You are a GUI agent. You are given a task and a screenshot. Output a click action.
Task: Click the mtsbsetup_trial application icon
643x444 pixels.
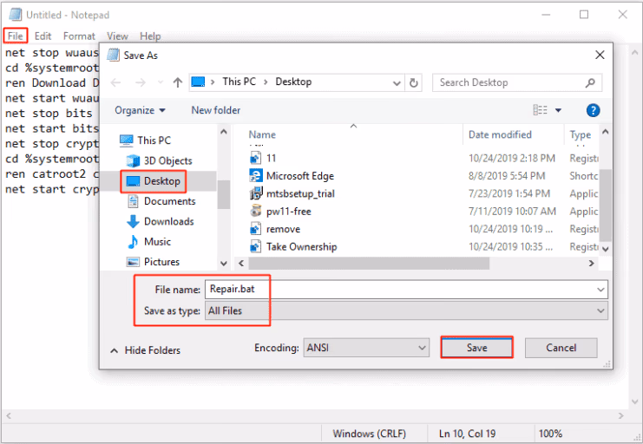point(256,193)
